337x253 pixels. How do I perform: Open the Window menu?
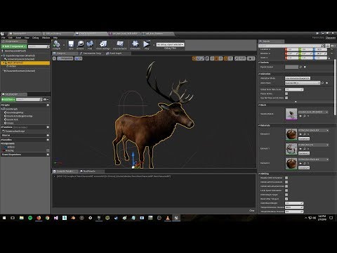pyautogui.click(x=46, y=37)
